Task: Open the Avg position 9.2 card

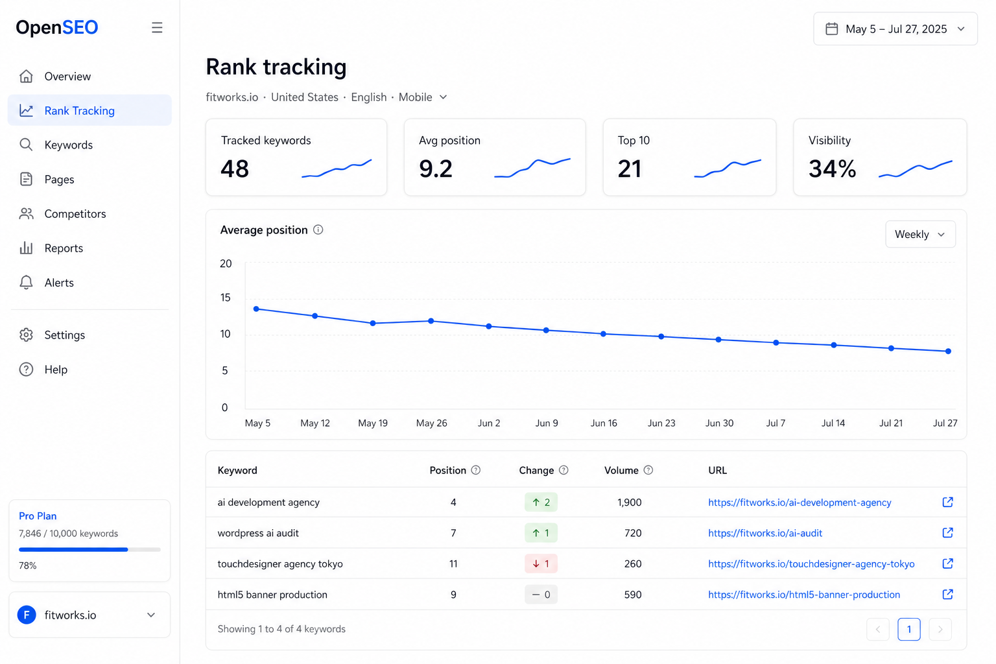Action: 495,157
